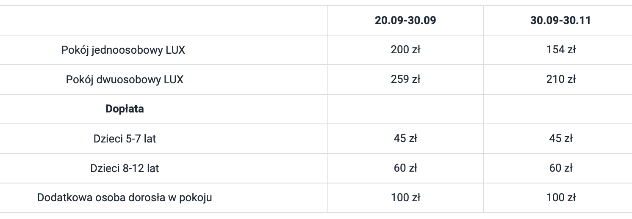Click the 20.09-30.09 column header

[405, 20]
